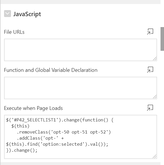This screenshot has height=165, width=164.
Task: Click the File URLs textarea resize grip
Action: (x=155, y=59)
